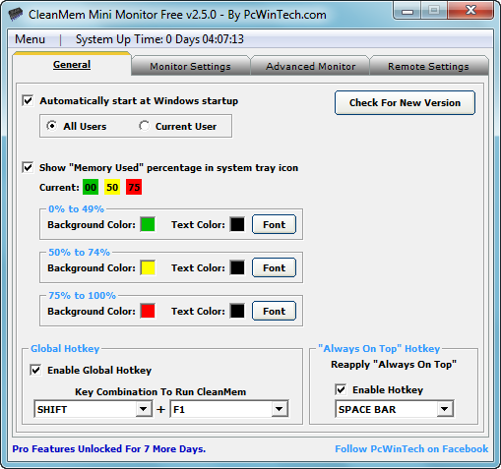Screen dimensions: 501x469
Task: Change the green Background Color swatch
Action: point(148,224)
